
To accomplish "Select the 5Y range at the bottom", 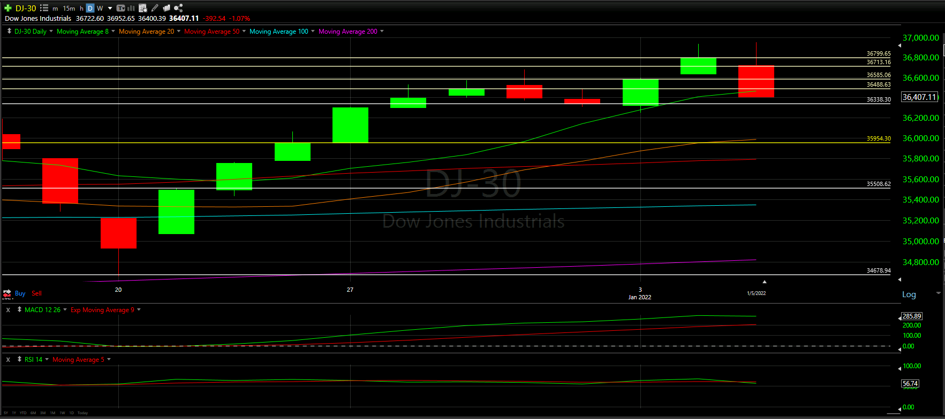I will pos(6,413).
